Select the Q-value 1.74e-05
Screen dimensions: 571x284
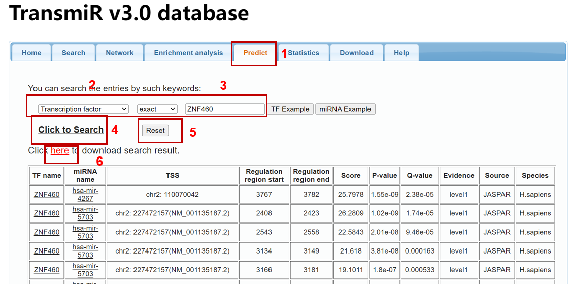coord(420,213)
